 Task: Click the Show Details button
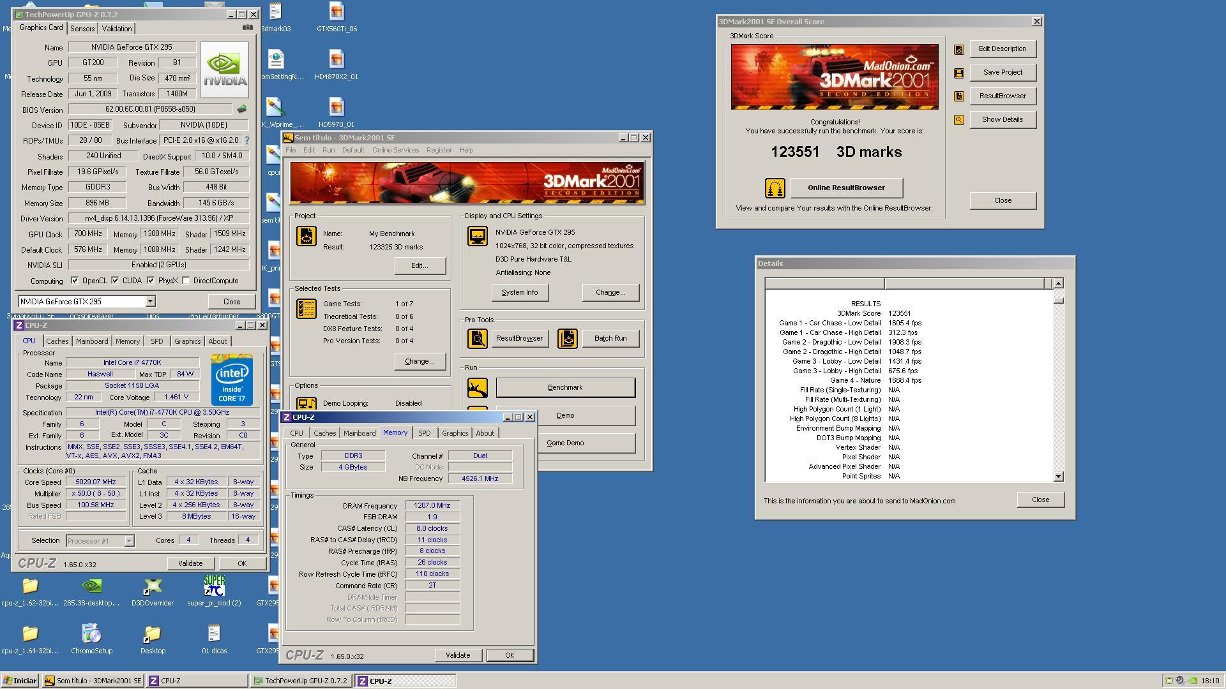(1003, 120)
